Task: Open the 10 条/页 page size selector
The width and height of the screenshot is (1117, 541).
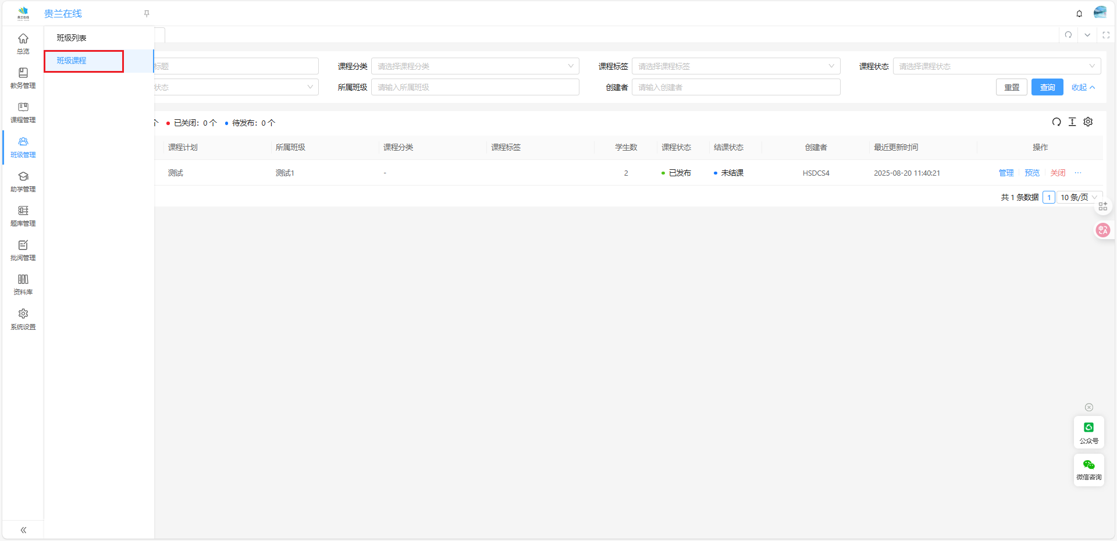Action: coord(1079,197)
